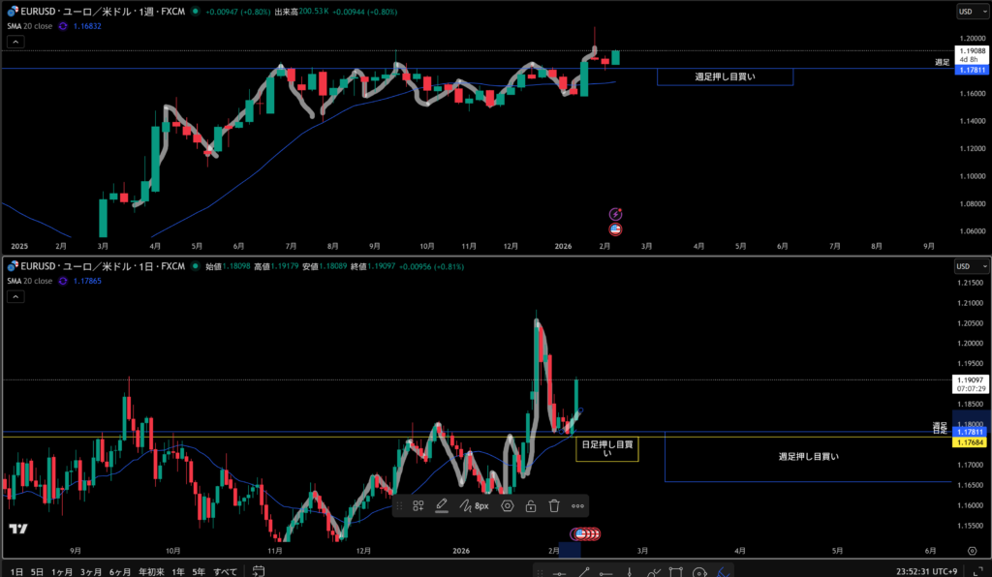The height and width of the screenshot is (577, 992).
Task: Click US flag economic event marker on weekly chart
Action: pos(615,229)
